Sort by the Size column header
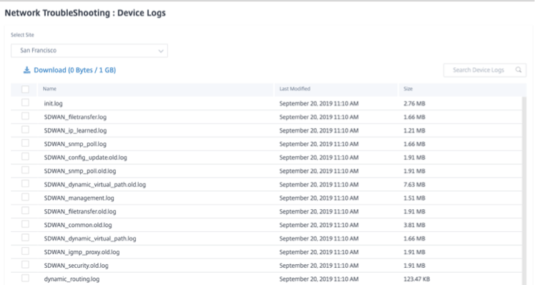Screen dimensions: 535x285 coord(408,89)
